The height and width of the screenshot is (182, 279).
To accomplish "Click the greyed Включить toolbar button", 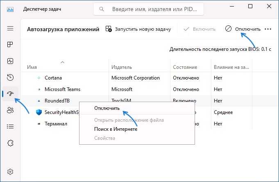I will (200, 29).
